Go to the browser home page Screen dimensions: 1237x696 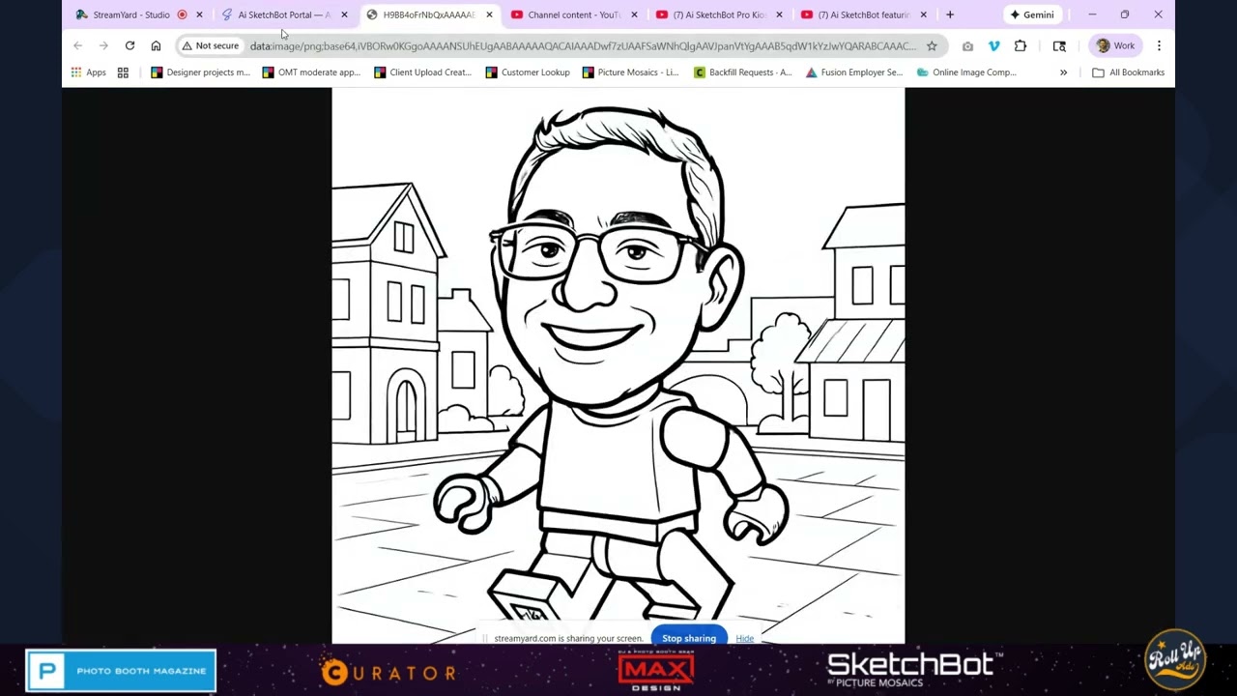(156, 45)
